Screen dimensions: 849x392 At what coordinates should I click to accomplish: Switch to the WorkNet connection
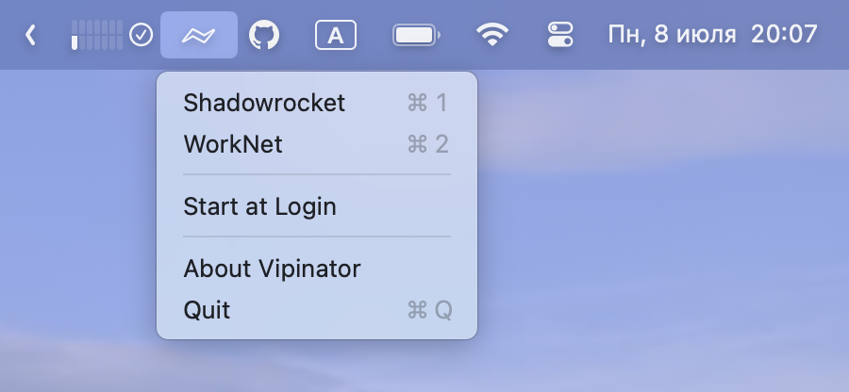[233, 144]
